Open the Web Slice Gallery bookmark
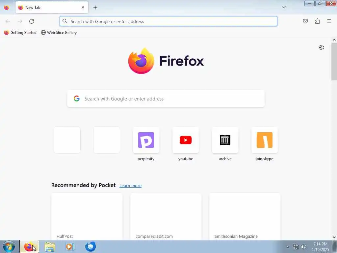 pyautogui.click(x=59, y=33)
